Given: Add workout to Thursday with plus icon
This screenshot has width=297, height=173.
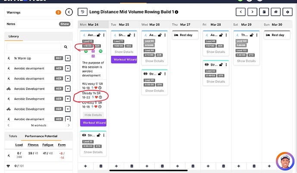Looking at the screenshot, I should tap(175, 166).
